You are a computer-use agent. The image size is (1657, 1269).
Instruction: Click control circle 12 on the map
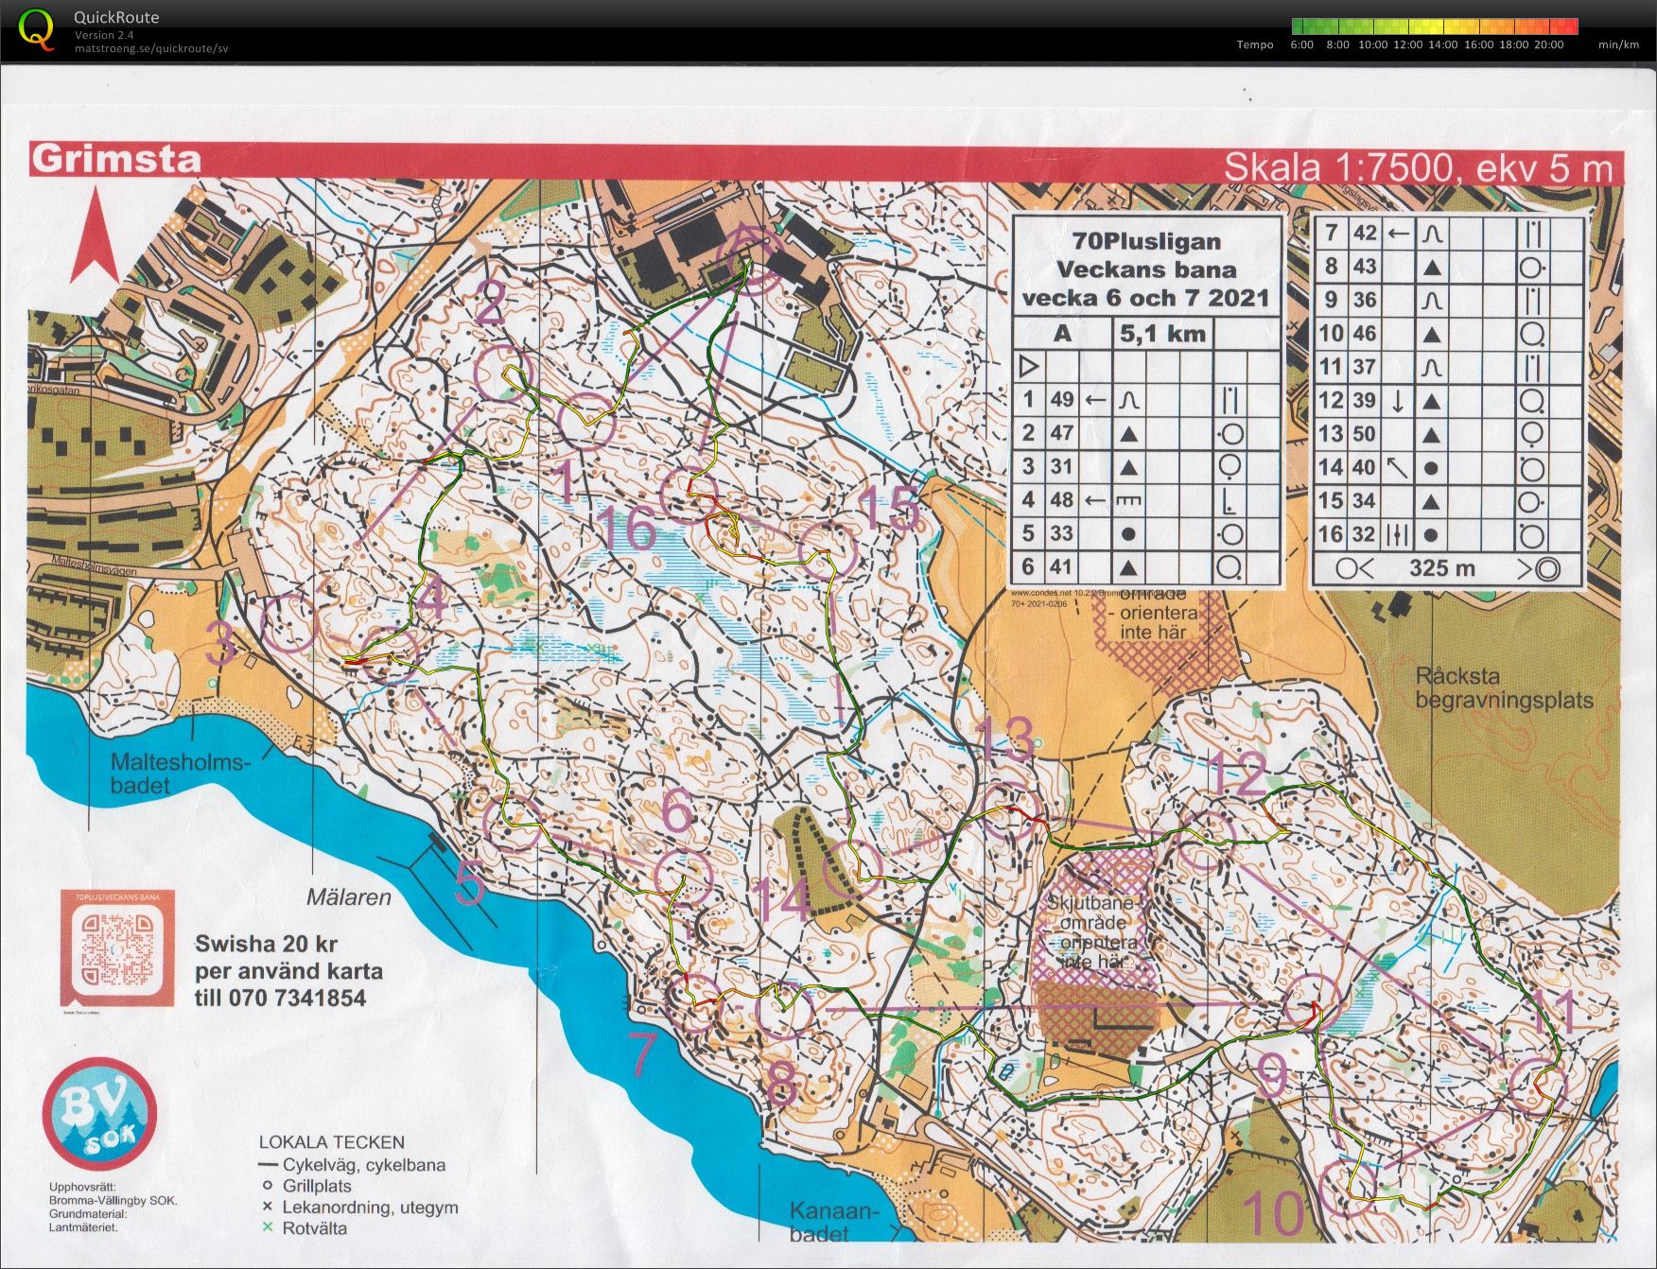1206,841
